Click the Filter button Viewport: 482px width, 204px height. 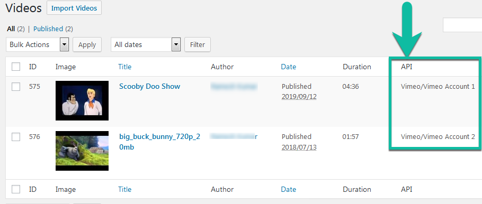[x=198, y=44]
